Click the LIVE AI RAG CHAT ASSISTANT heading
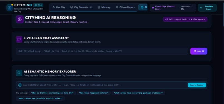Screen dimensions: 224x104 click(x=46, y=38)
